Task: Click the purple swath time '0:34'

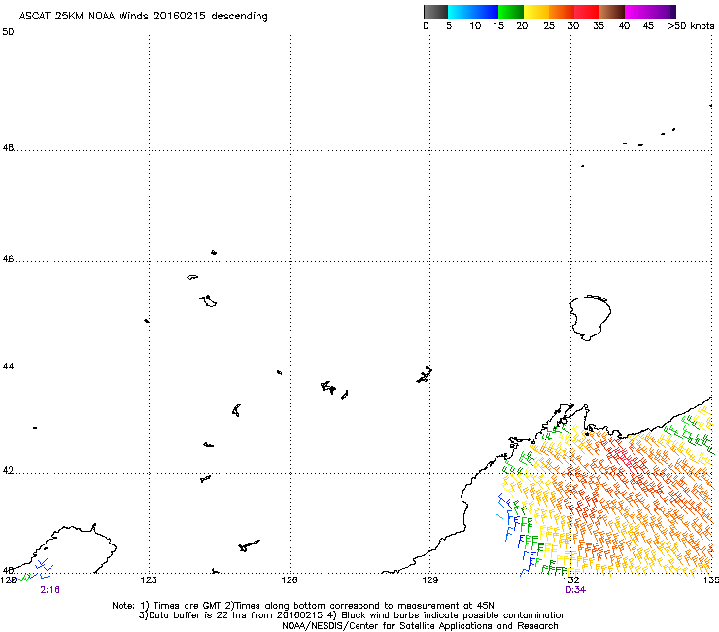Action: (575, 590)
